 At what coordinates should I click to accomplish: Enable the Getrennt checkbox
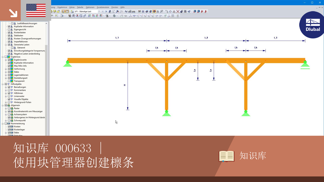click(x=12, y=48)
